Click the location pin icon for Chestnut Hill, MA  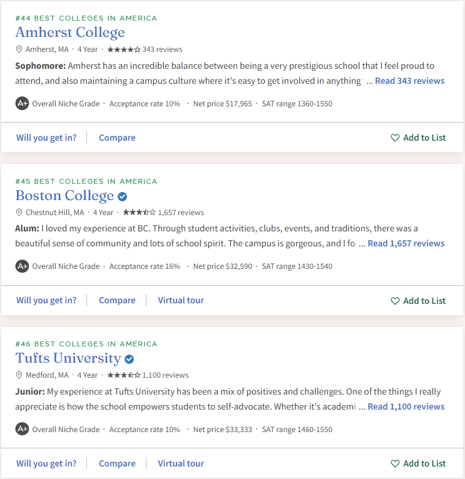(x=19, y=213)
